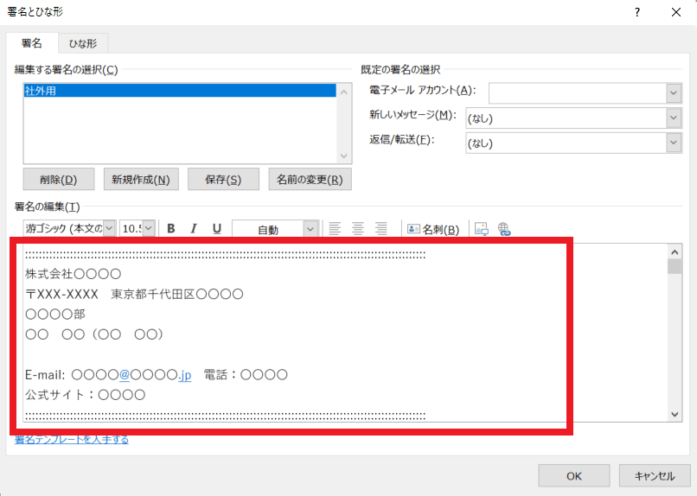The width and height of the screenshot is (697, 496).
Task: Create a new signature with 新規作成(N)
Action: tap(141, 180)
